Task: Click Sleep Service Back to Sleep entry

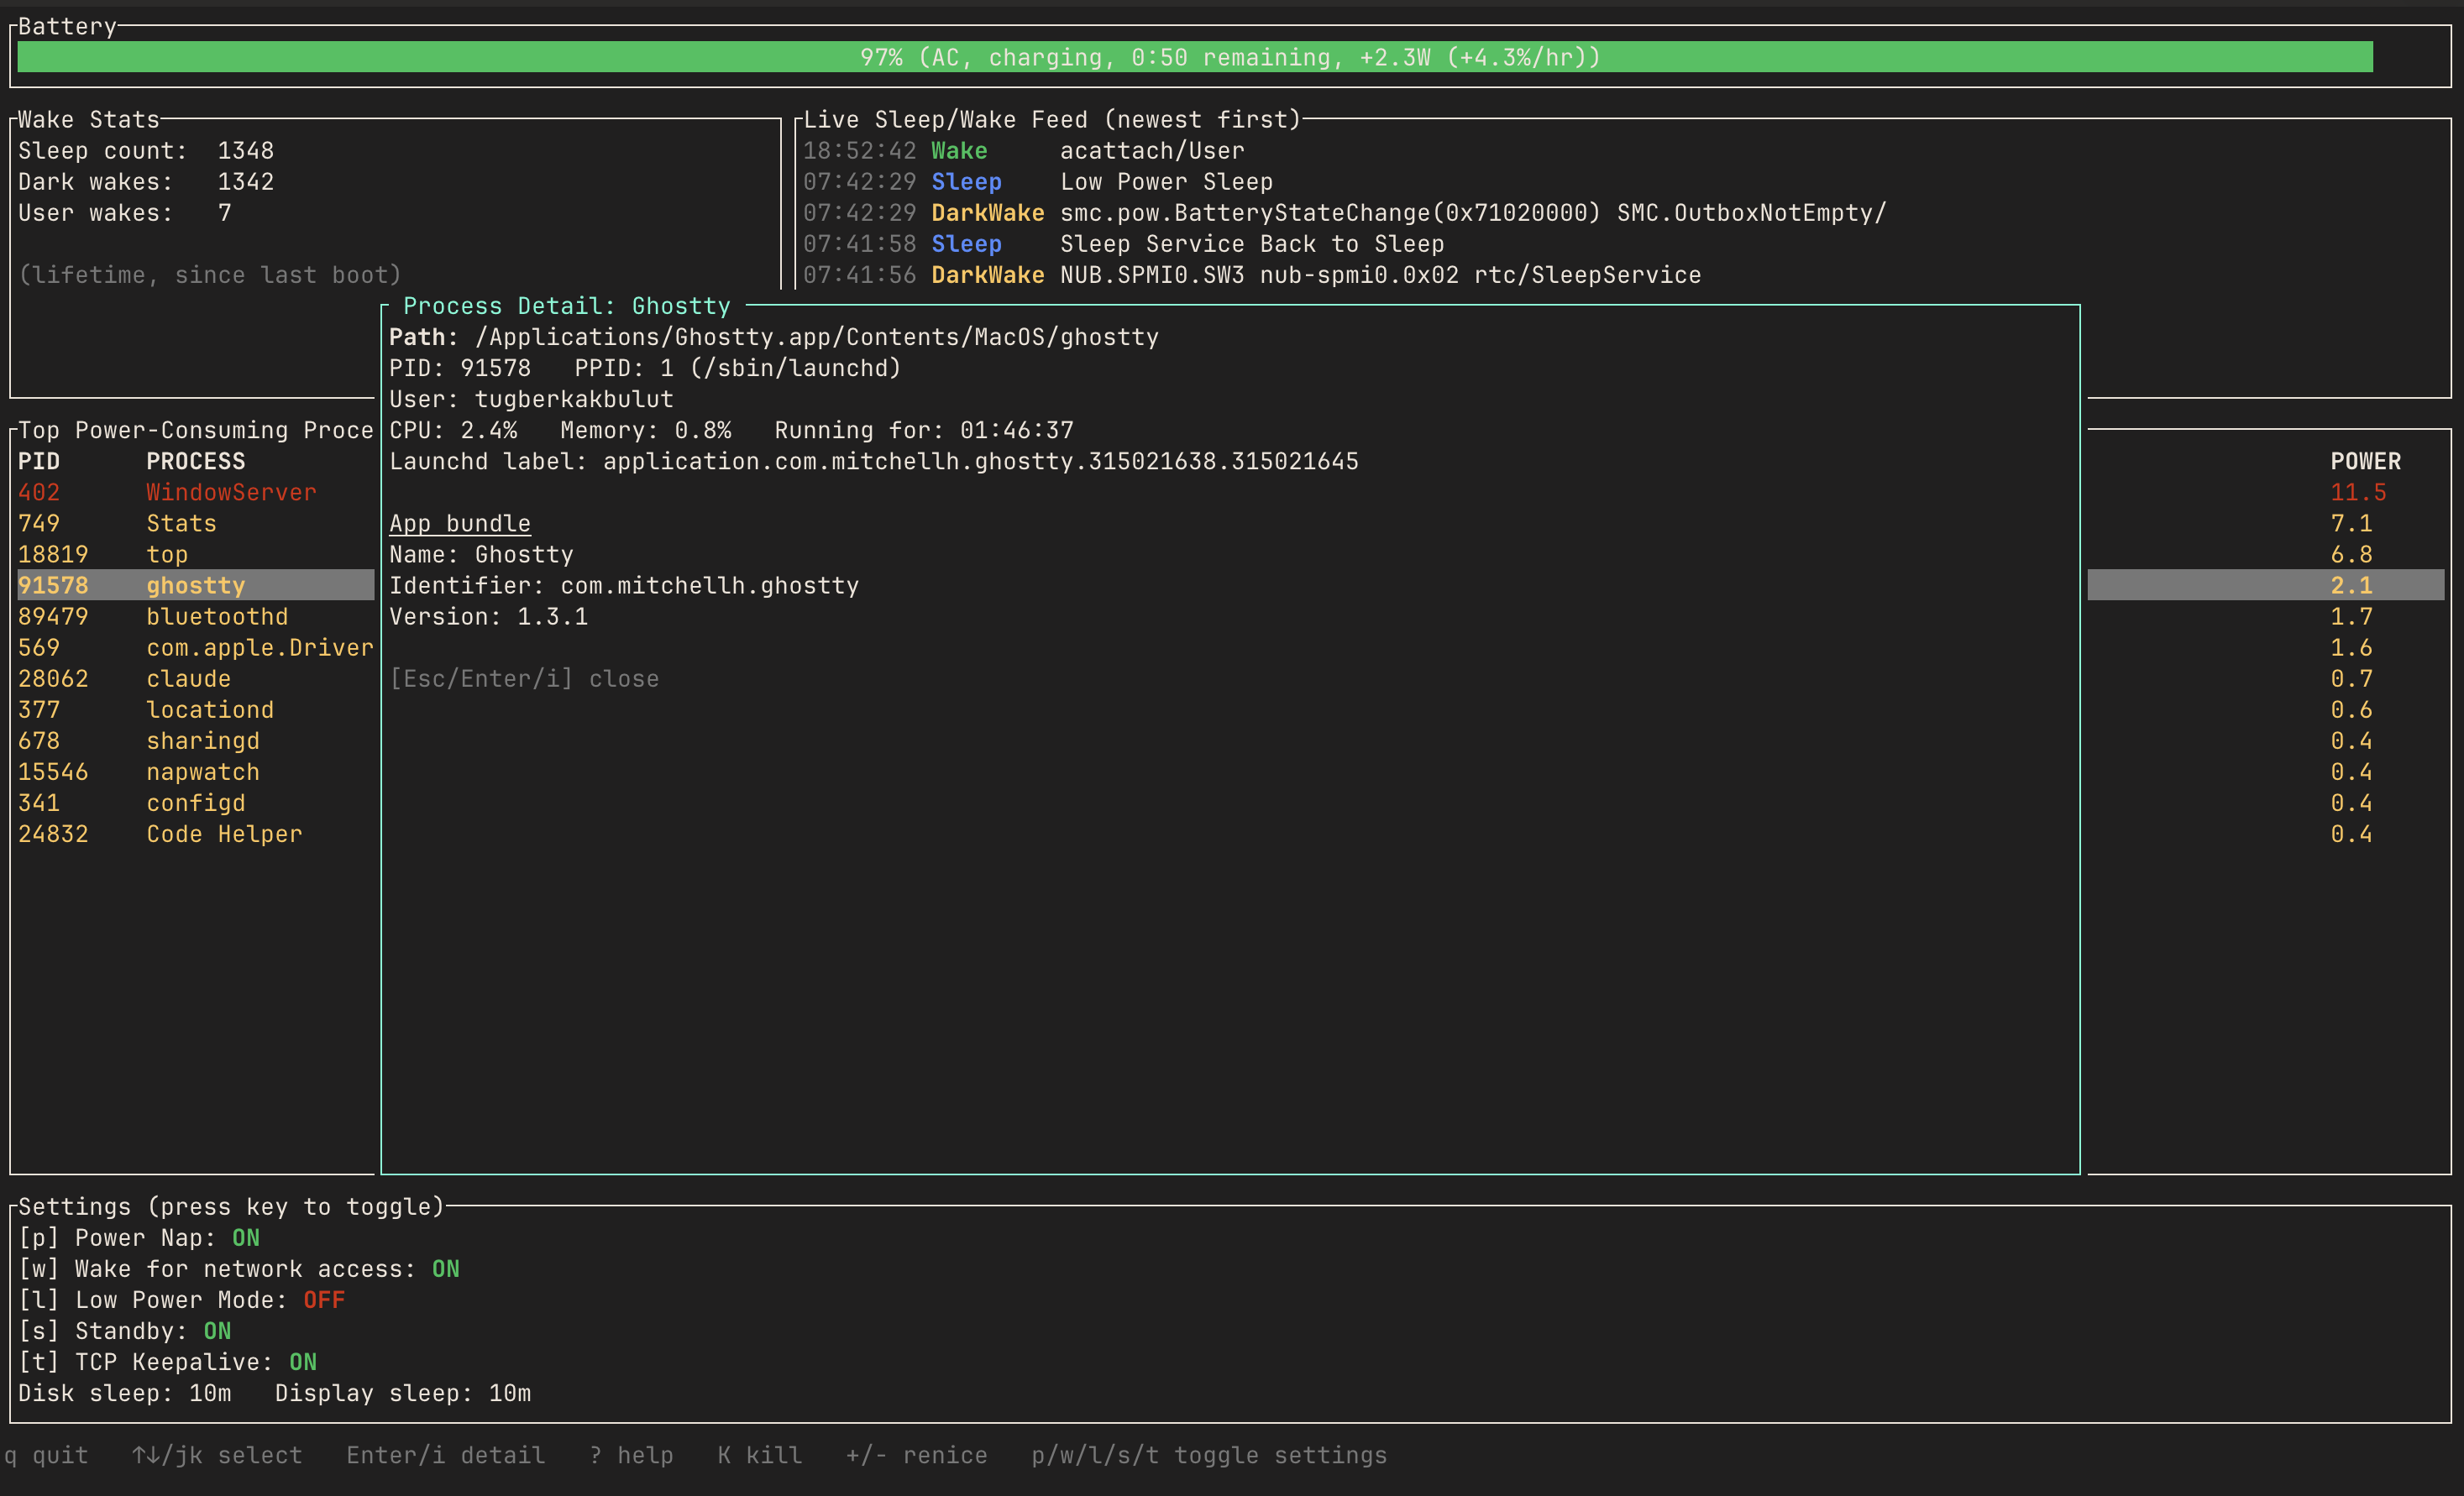Action: 1124,243
